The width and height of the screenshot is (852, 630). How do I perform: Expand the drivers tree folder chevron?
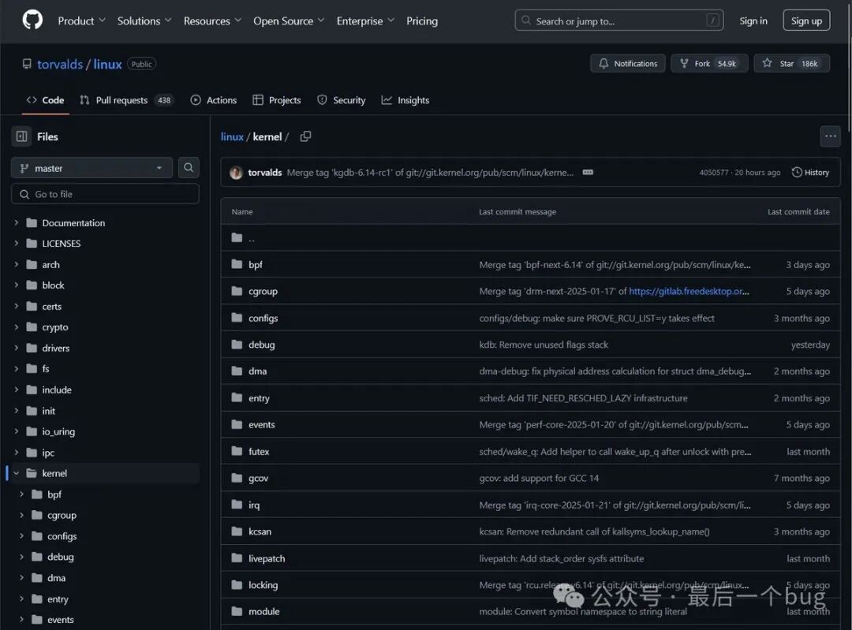(x=17, y=348)
